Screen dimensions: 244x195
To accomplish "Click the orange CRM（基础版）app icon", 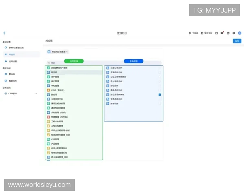I will coord(48,90).
